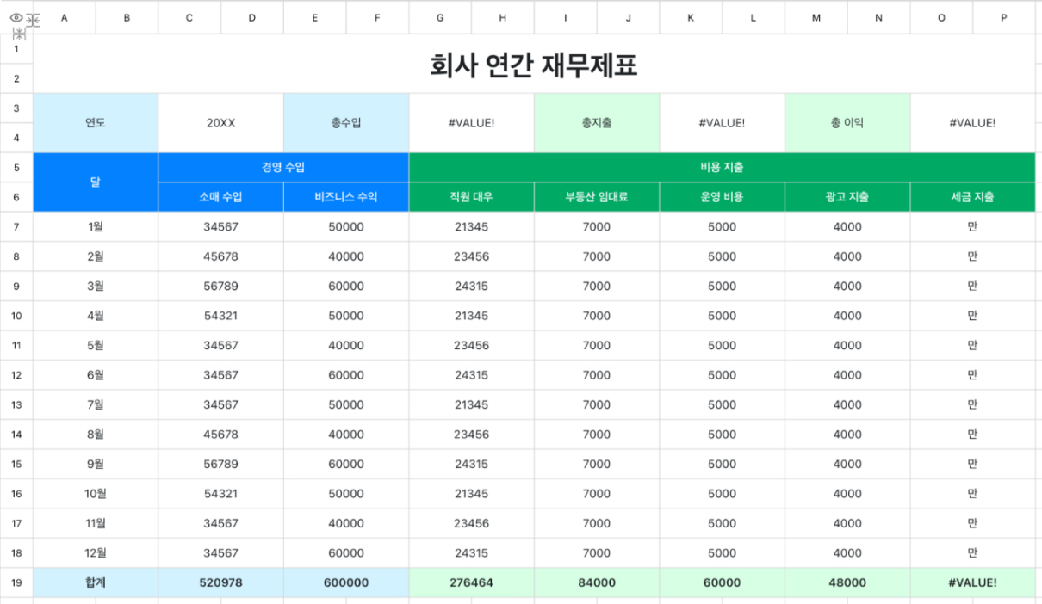The width and height of the screenshot is (1042, 604).
Task: Select row 19 header
Action: click(x=16, y=582)
